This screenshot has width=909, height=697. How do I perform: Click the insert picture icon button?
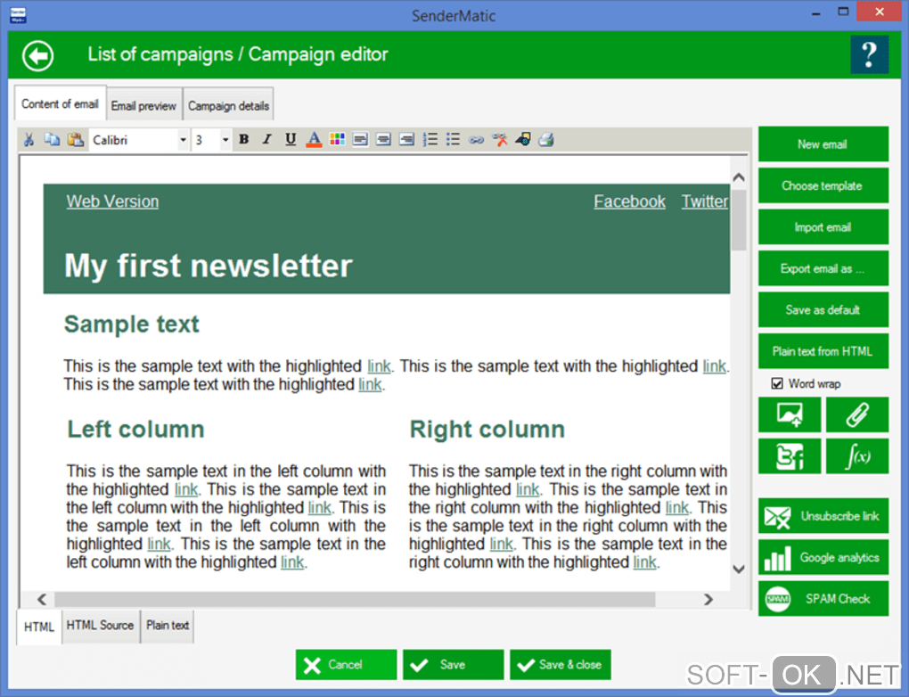790,414
